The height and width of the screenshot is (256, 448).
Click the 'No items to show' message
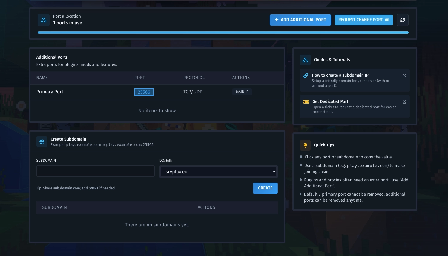[157, 111]
